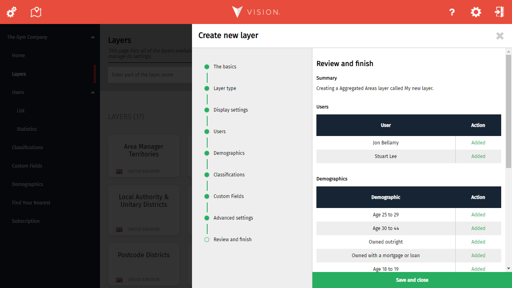
Task: Go to the Layer type step
Action: coord(224,88)
